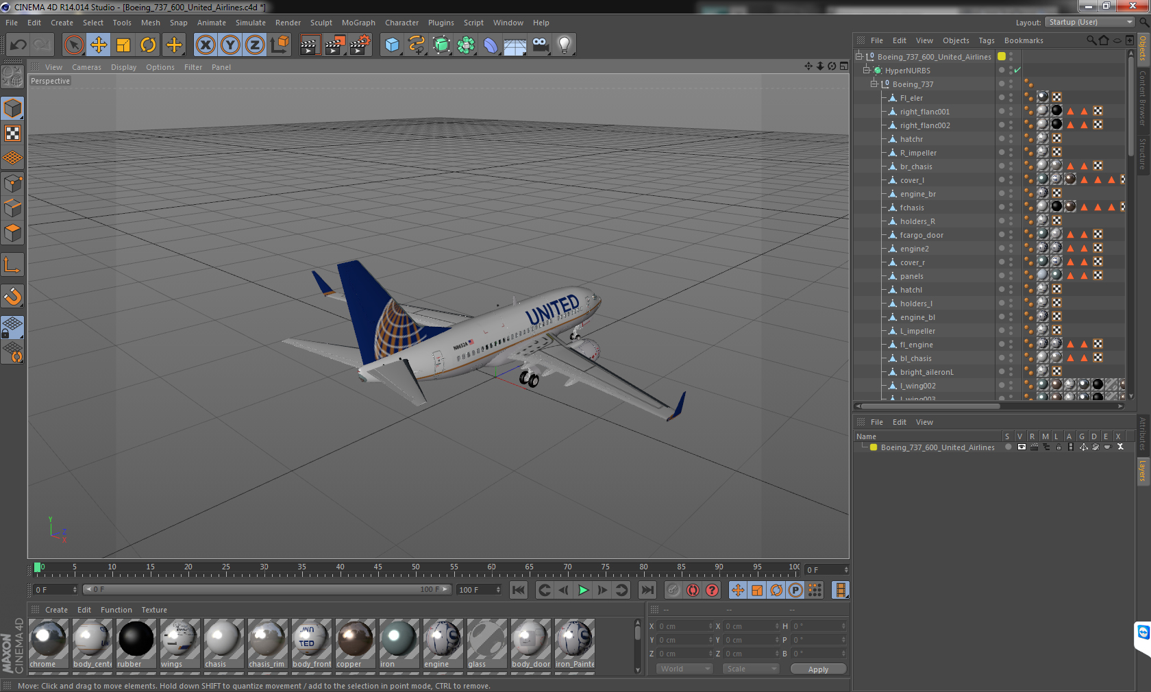
Task: Open the File menu
Action: [12, 23]
